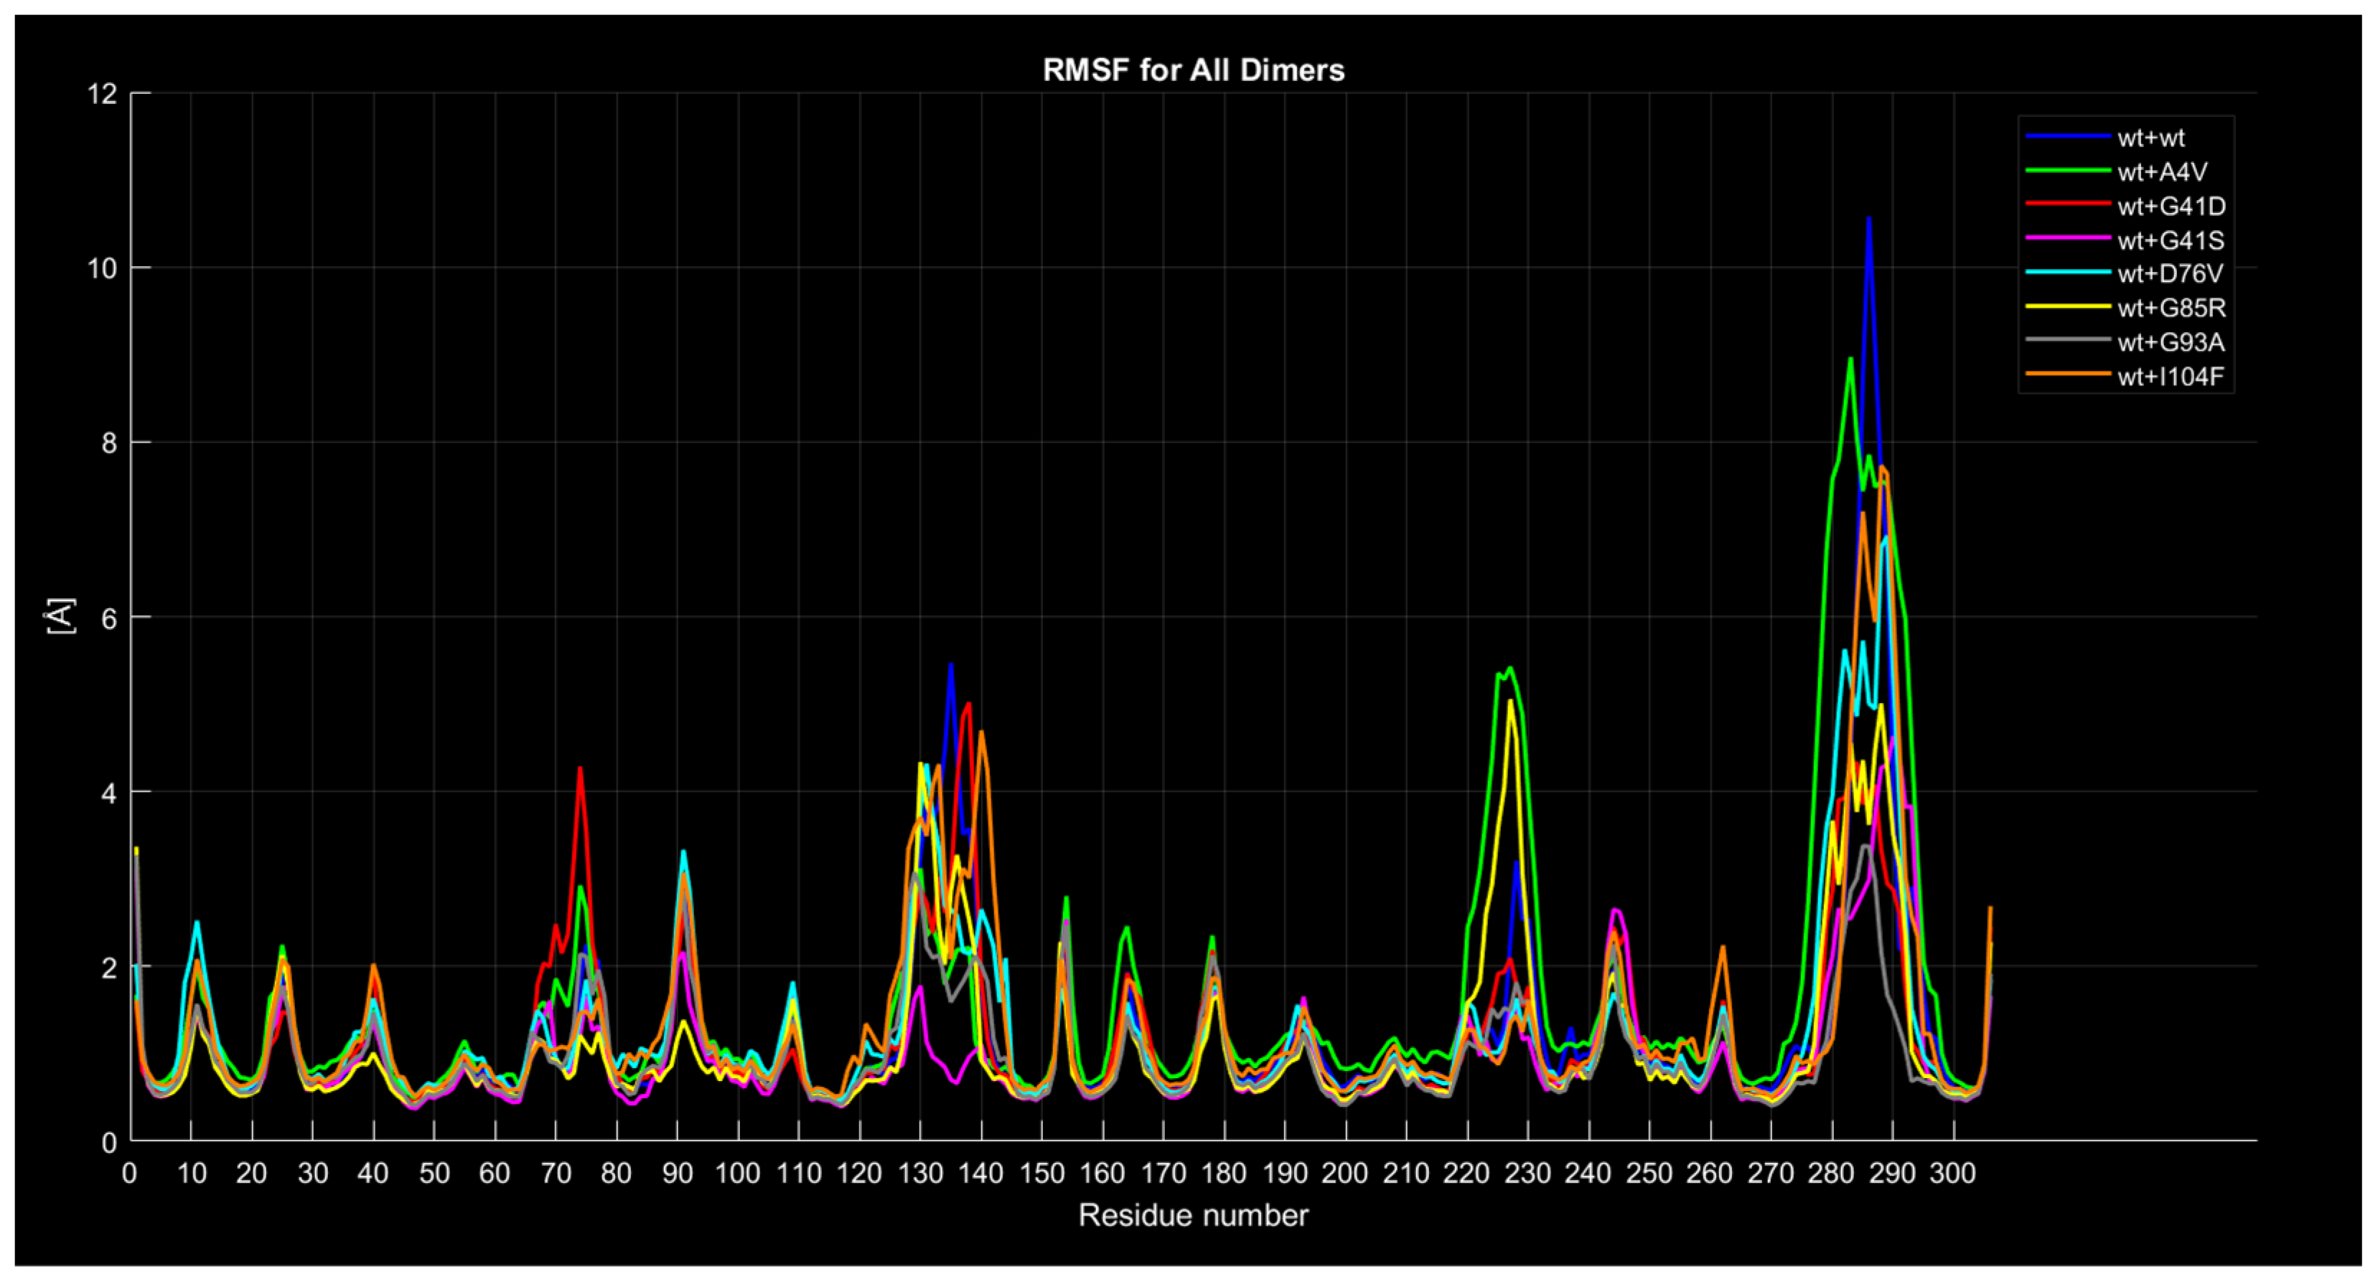Click the Residue number axis label

coord(1194,1216)
